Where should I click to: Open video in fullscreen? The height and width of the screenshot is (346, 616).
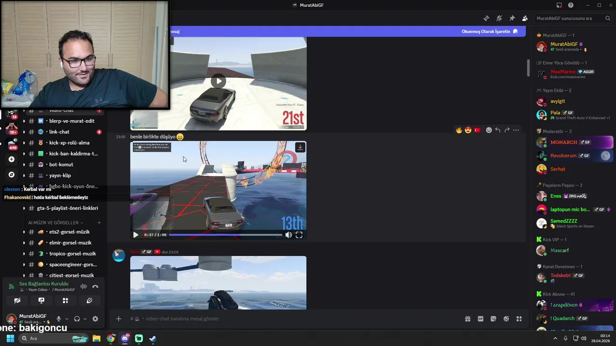(299, 235)
